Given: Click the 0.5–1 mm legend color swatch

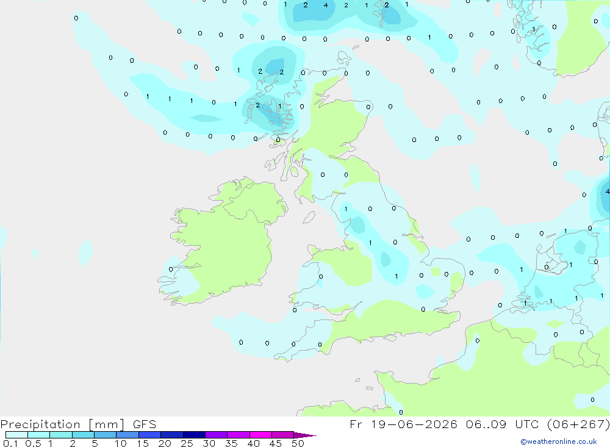Looking at the screenshot, I should point(38,435).
